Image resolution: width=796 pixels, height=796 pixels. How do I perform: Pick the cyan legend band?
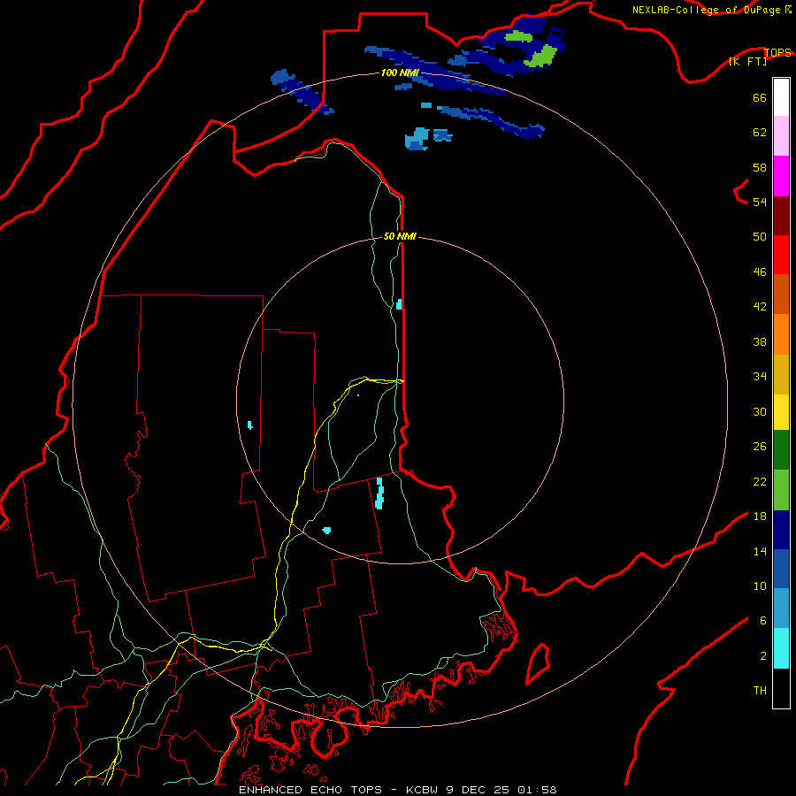click(781, 648)
